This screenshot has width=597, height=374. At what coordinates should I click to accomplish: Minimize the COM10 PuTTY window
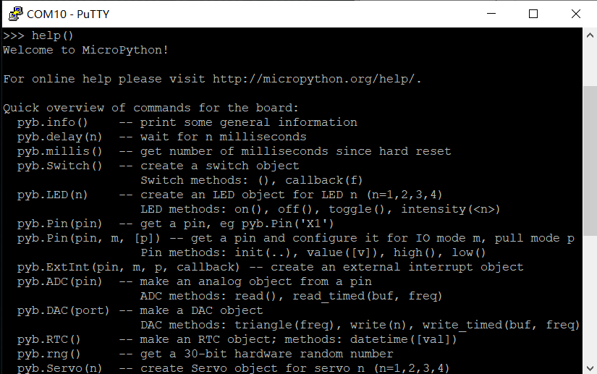(494, 14)
